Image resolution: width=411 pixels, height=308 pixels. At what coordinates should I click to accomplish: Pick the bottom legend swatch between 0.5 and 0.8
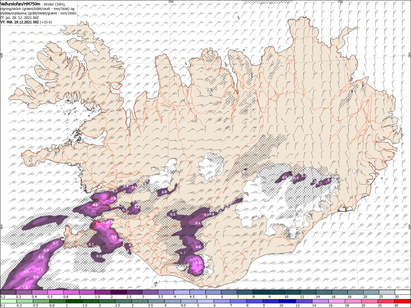point(41,301)
